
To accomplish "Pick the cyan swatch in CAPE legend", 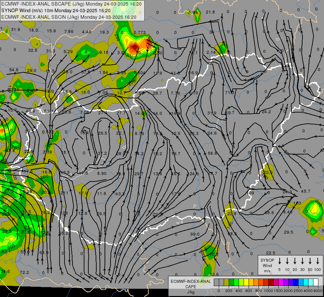I will (306, 282).
